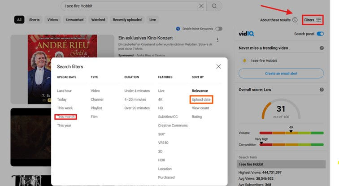339x186 pixels.
Task: Select the Subtitles/CC feature filter
Action: coord(168,117)
